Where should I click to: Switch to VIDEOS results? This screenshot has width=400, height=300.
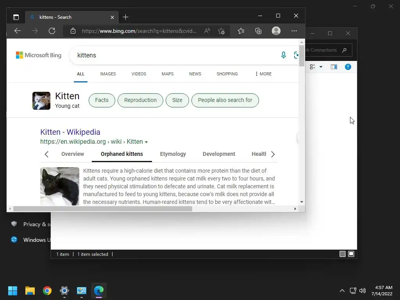pyautogui.click(x=139, y=74)
